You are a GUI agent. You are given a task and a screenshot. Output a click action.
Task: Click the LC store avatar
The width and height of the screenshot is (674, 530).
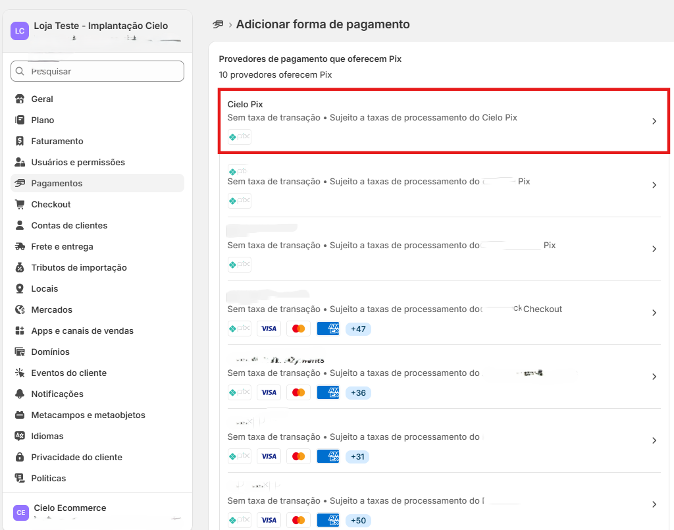click(x=20, y=31)
